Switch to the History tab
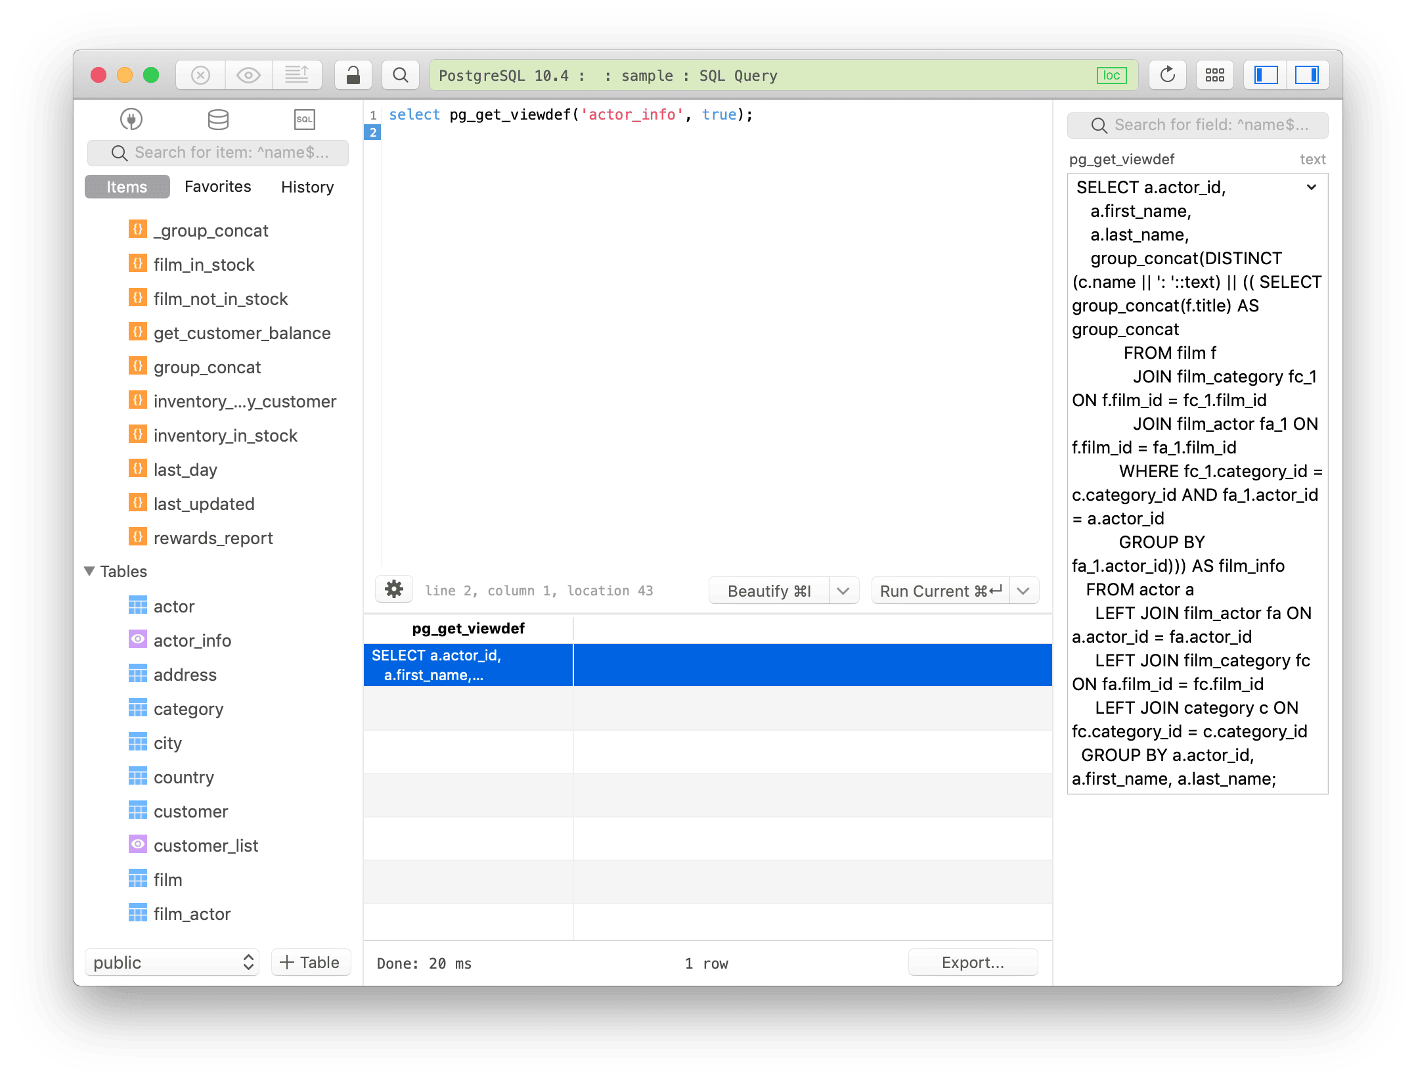This screenshot has height=1083, width=1416. pos(307,187)
